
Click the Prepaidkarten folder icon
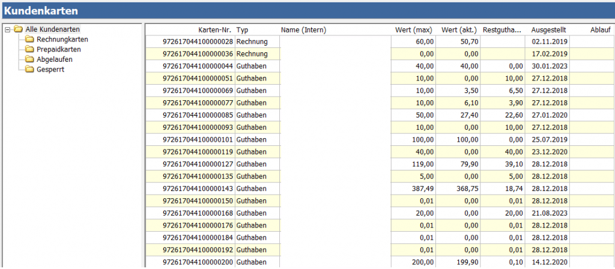click(x=29, y=49)
